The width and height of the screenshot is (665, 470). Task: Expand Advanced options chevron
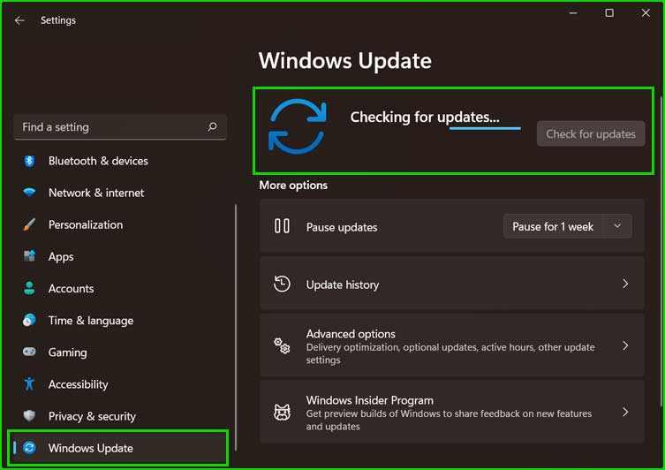[625, 345]
